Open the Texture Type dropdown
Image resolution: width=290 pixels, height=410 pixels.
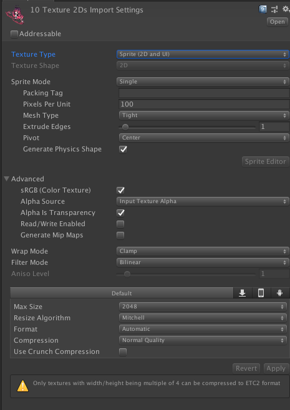tap(203, 54)
